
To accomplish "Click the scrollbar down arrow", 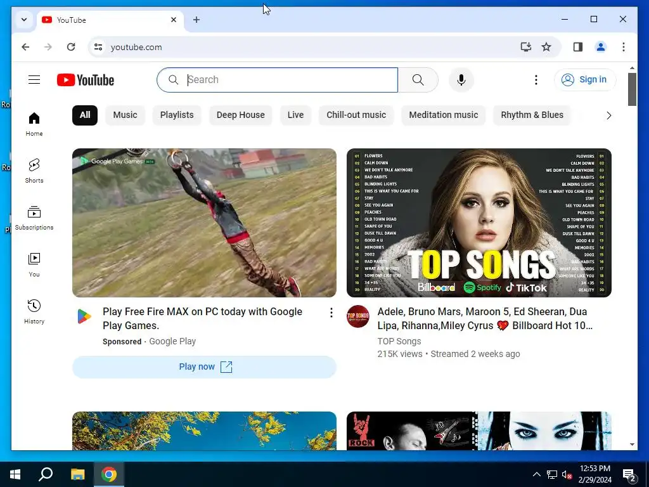I will click(x=632, y=445).
